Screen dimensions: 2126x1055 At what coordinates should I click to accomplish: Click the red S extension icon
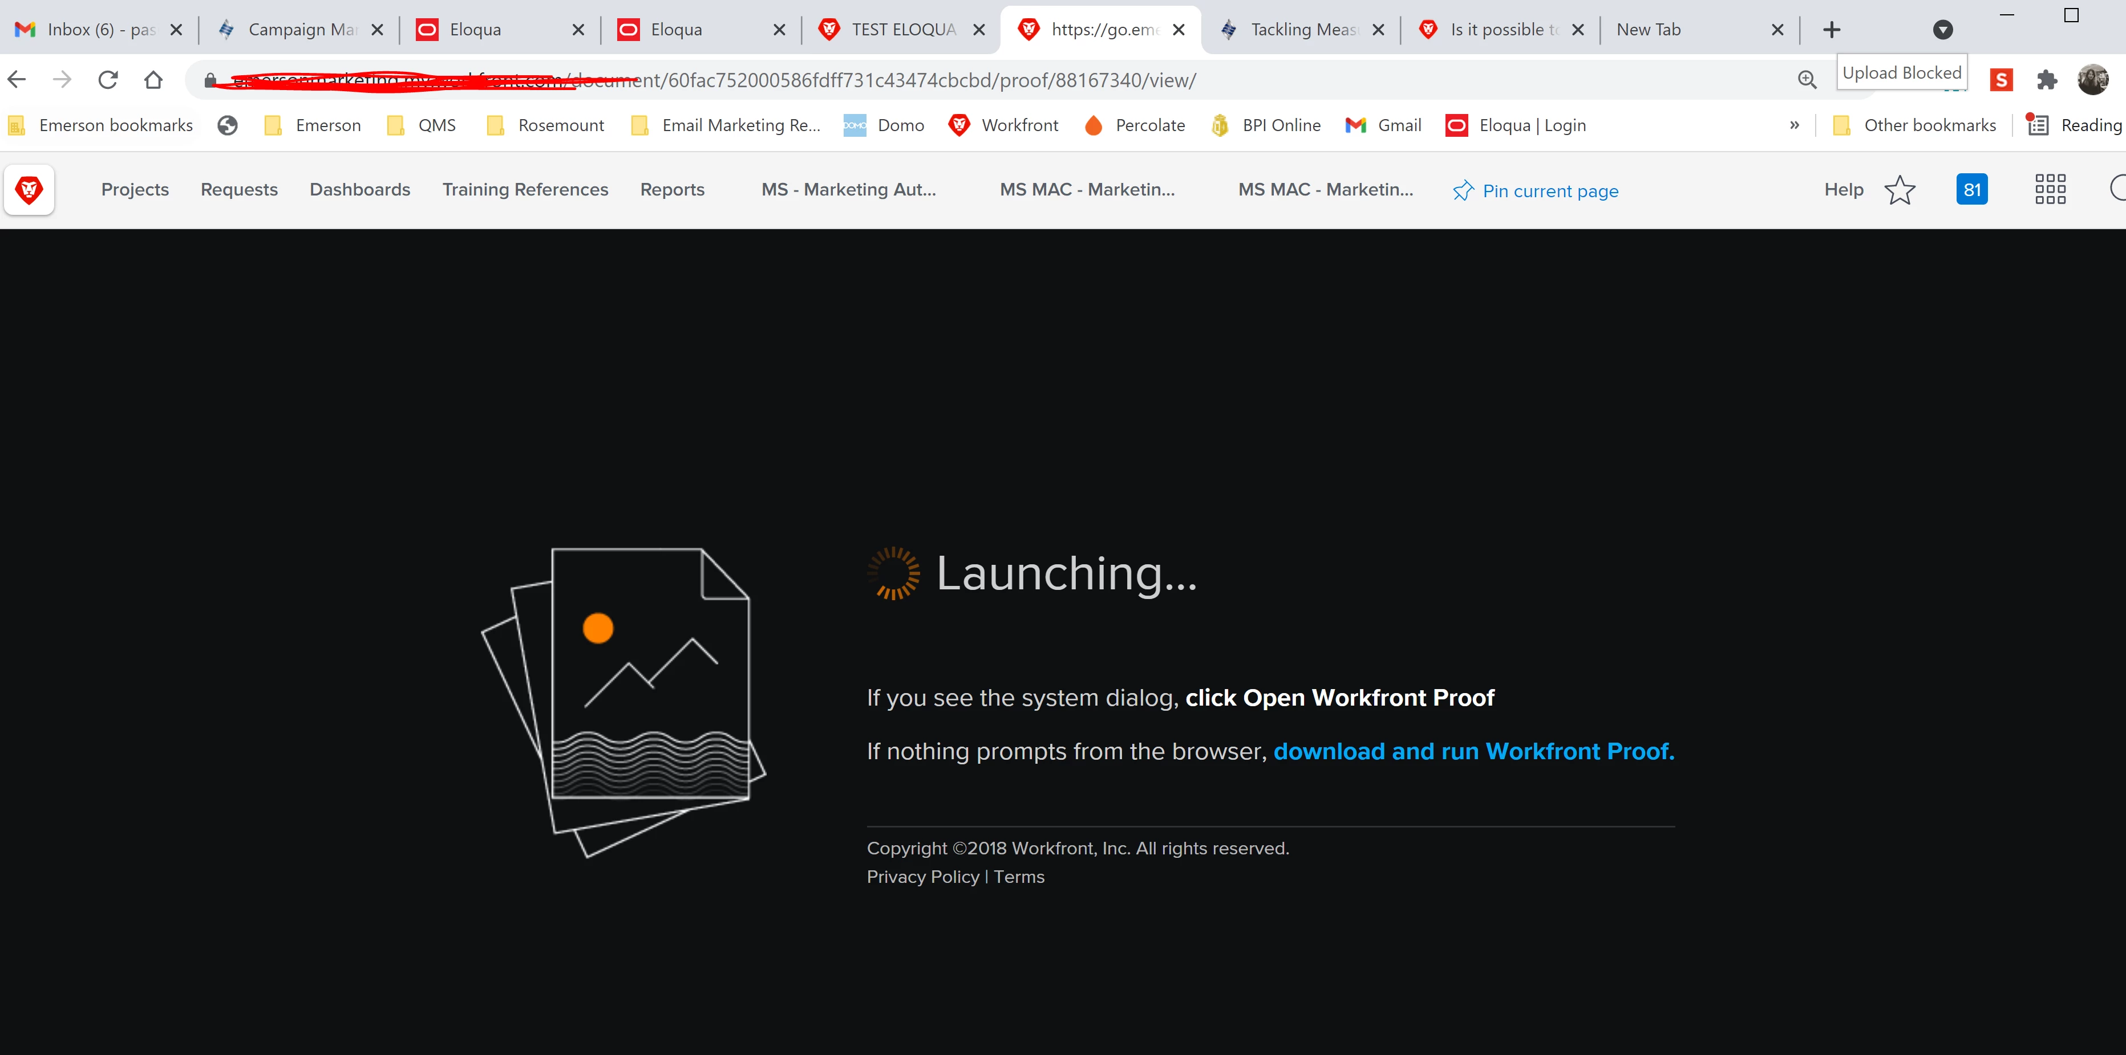click(2001, 80)
